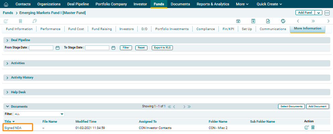333x134 pixels.
Task: Click the add document page icon in toolbar
Action: pyautogui.click(x=268, y=21)
